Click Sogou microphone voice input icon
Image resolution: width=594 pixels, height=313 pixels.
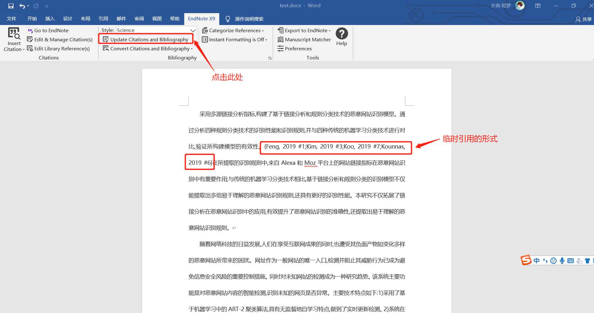click(x=562, y=261)
